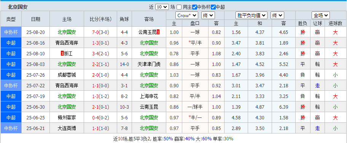Image resolution: width=347 pixels, height=143 pixels.
Task: Select 負 result in 25-07-26 row
Action: coord(302,75)
